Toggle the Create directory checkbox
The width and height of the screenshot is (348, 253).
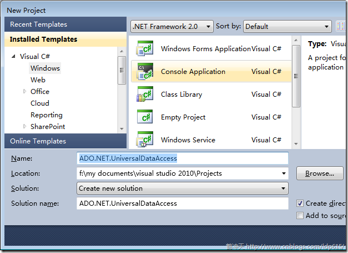pyautogui.click(x=300, y=203)
